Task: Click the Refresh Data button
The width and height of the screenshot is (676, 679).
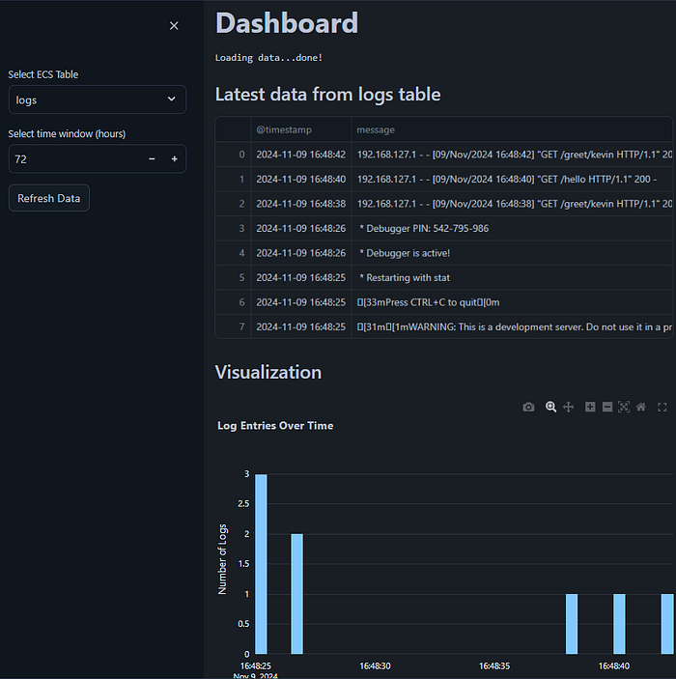Action: [48, 198]
